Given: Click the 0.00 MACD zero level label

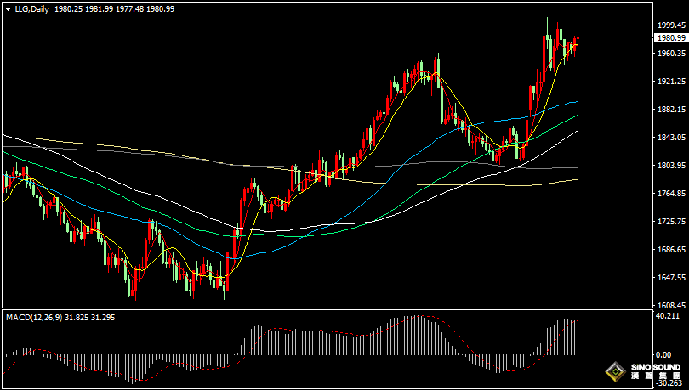Looking at the screenshot, I should point(663,355).
